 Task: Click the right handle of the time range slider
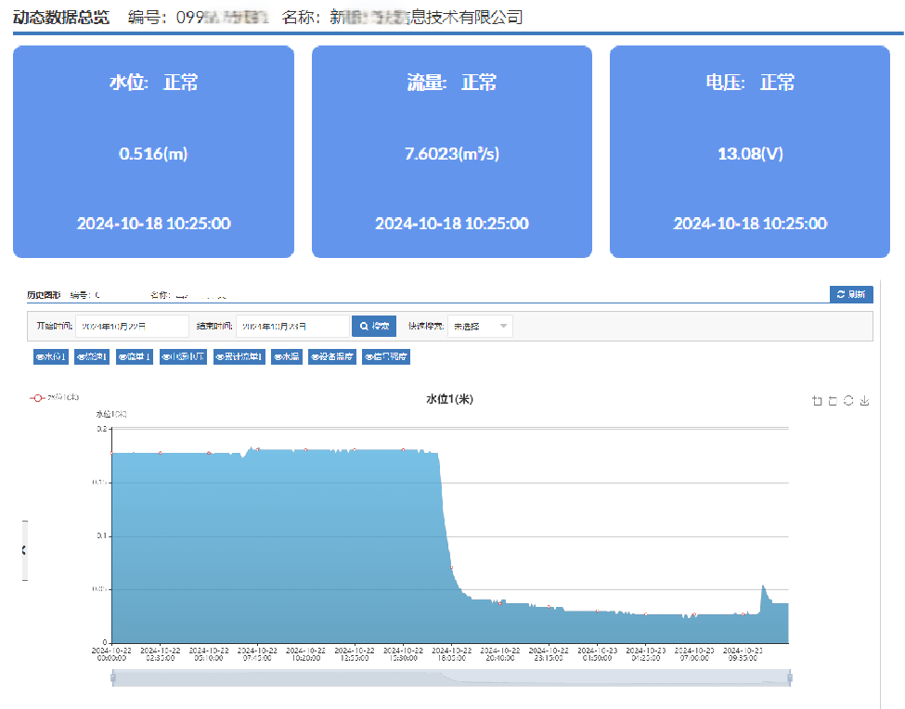(790, 677)
